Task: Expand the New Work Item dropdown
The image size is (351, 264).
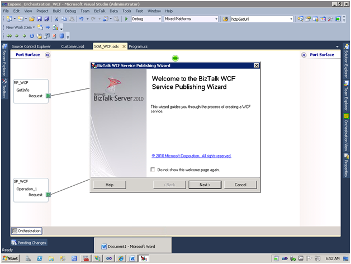Action: click(34, 27)
